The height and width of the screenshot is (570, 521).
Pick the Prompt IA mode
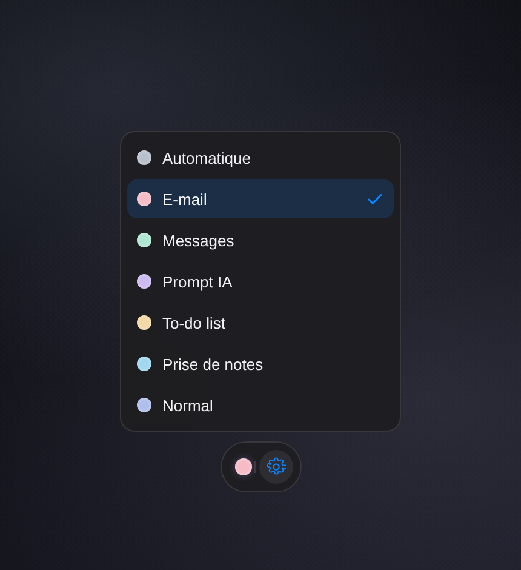click(x=260, y=282)
